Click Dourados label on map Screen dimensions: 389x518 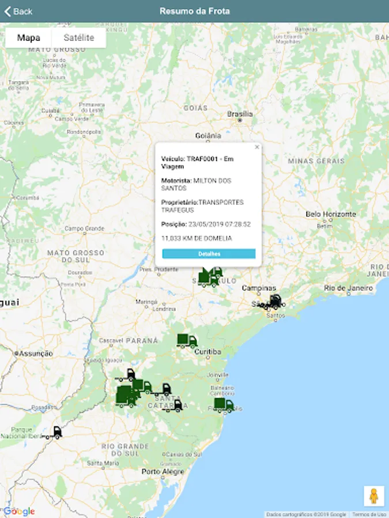point(80,273)
